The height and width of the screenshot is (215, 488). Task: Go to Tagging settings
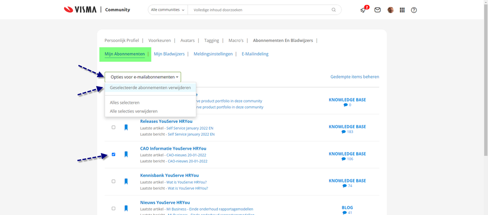point(212,40)
